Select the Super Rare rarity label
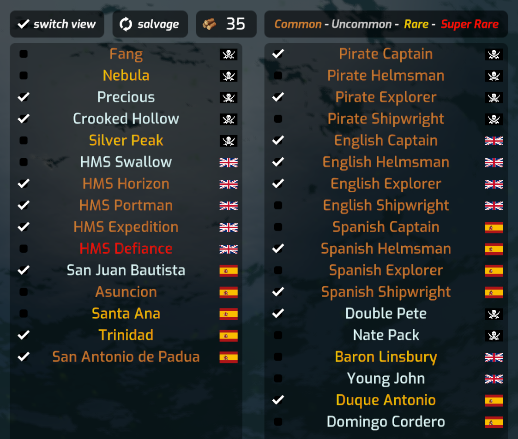 tap(469, 24)
